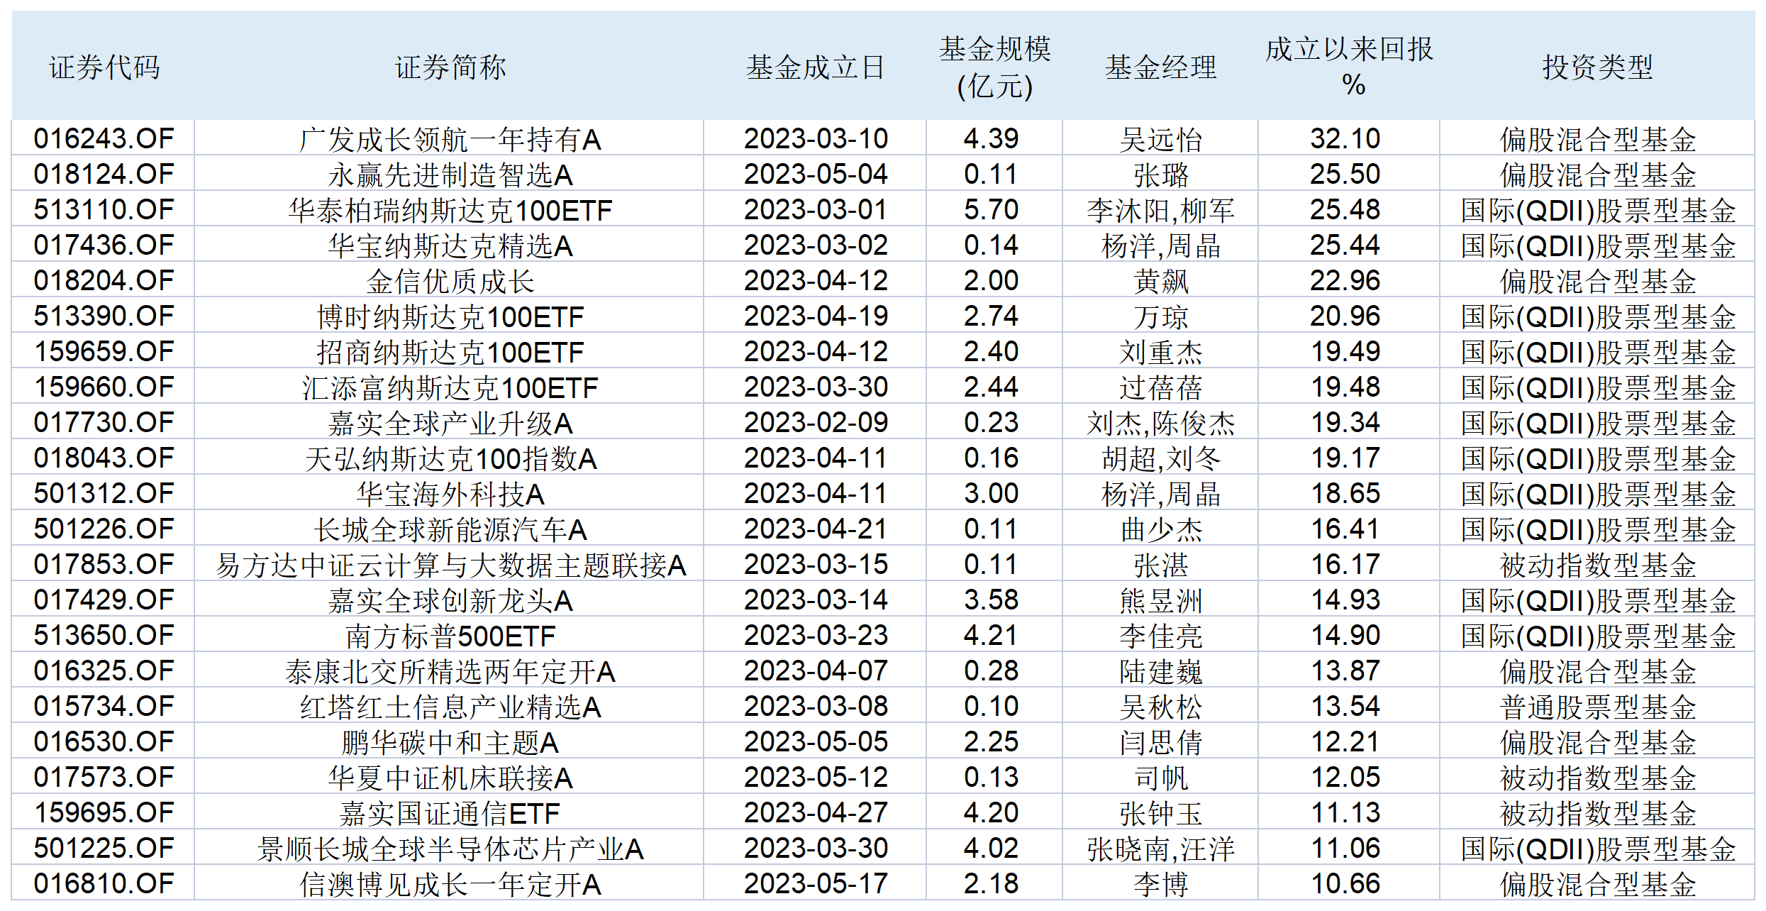Select cell with code 016243.OF
Image resolution: width=1766 pixels, height=911 pixels.
point(104,138)
